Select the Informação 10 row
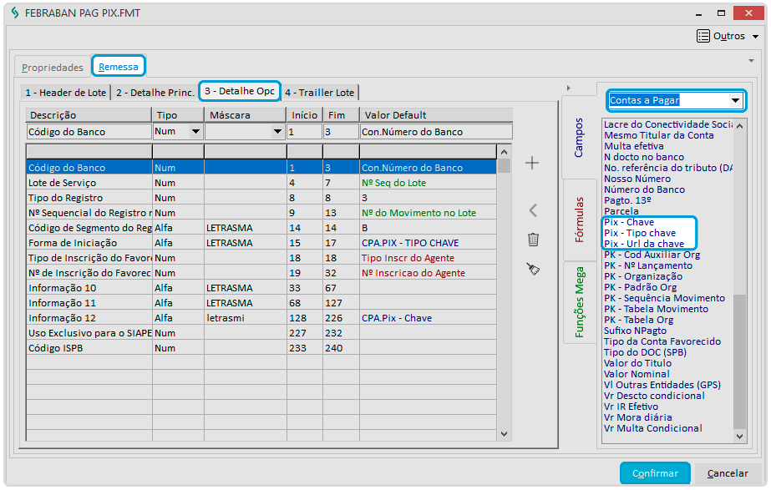The height and width of the screenshot is (490, 771). coord(261,288)
